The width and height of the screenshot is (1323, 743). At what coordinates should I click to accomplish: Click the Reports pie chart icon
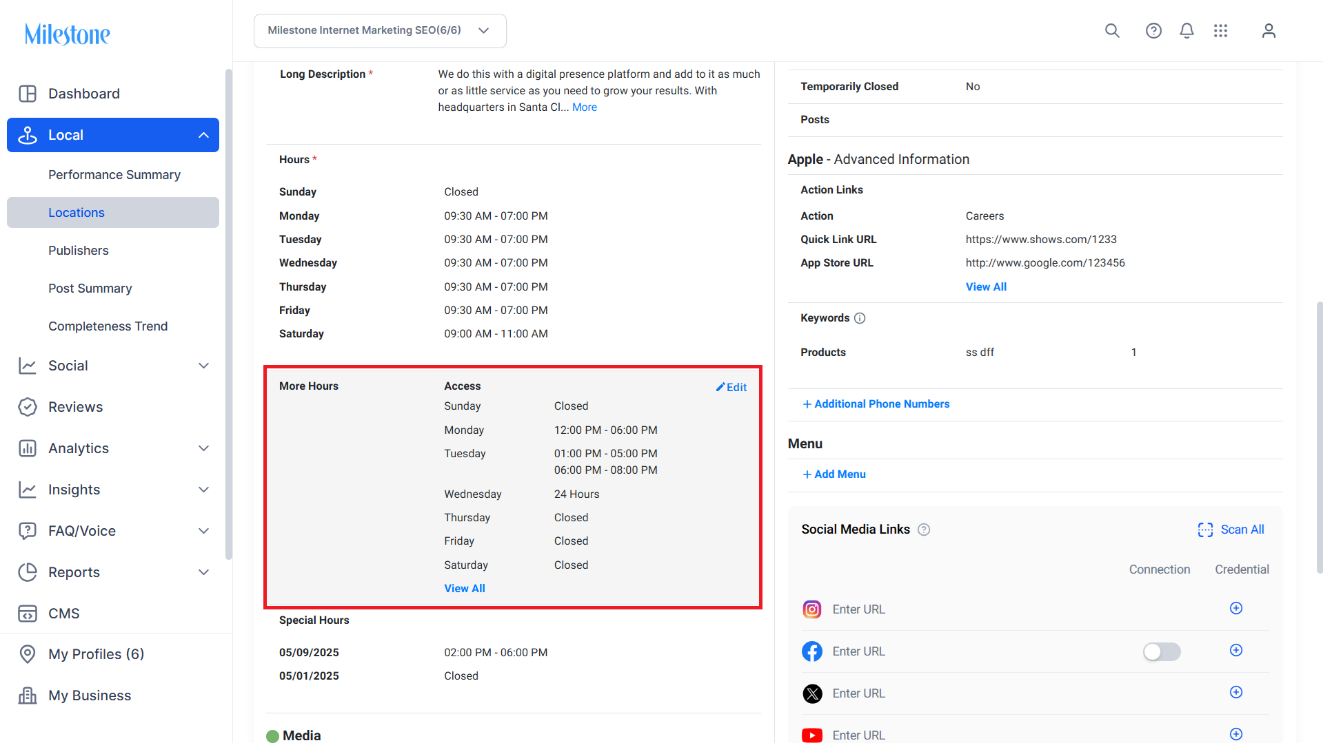[28, 572]
